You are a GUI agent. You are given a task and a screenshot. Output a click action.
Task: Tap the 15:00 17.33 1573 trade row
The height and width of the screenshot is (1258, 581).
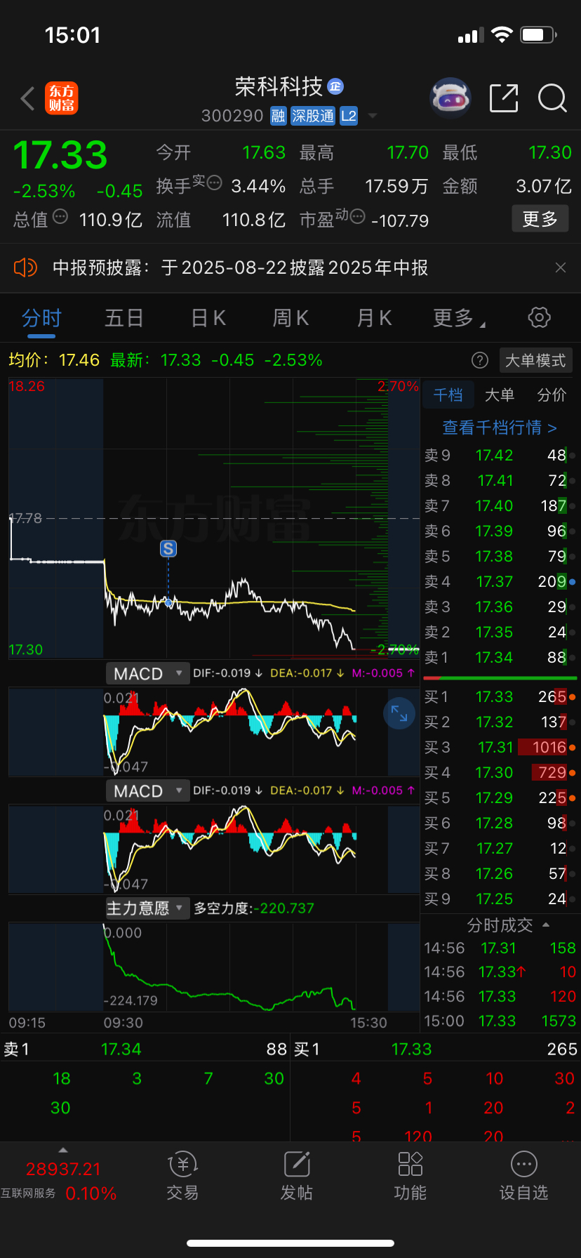coord(500,1021)
